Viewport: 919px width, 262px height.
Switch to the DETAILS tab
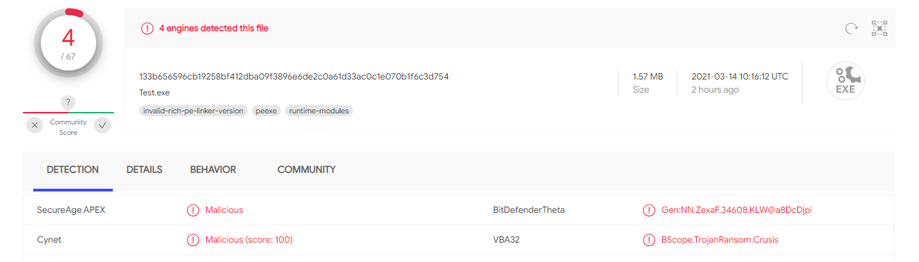pos(144,169)
